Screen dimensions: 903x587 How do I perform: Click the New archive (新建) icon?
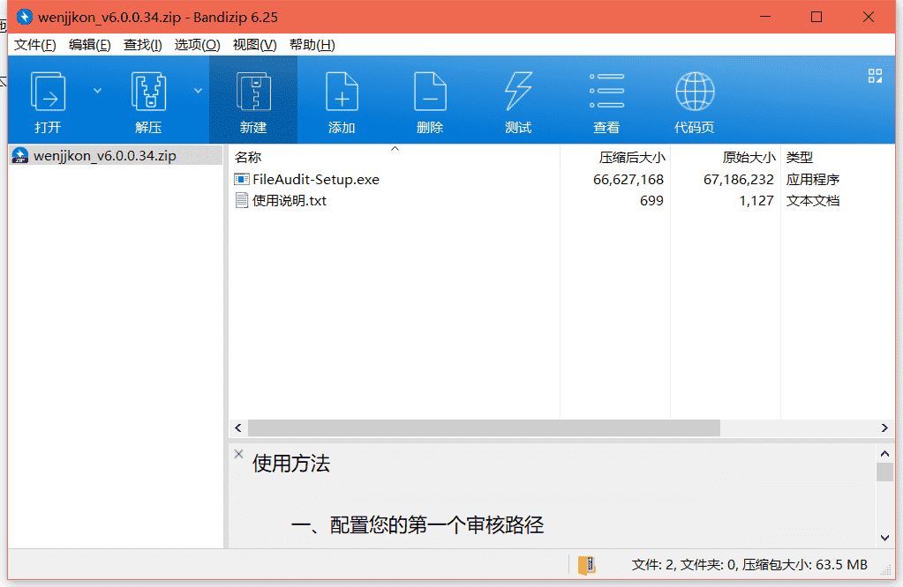(253, 92)
